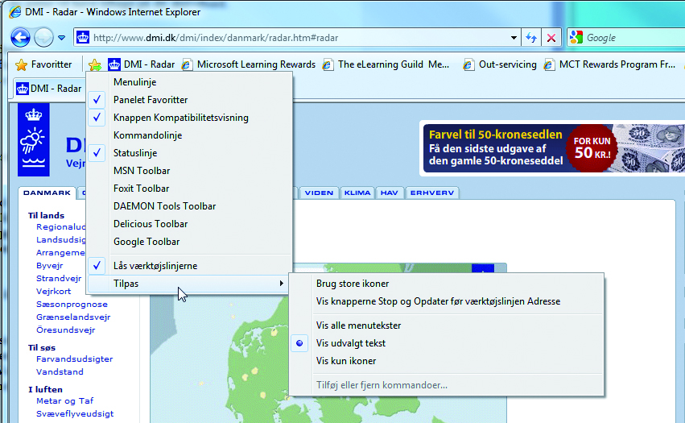Open the address bar history dropdown
This screenshot has height=423, width=685.
[514, 38]
